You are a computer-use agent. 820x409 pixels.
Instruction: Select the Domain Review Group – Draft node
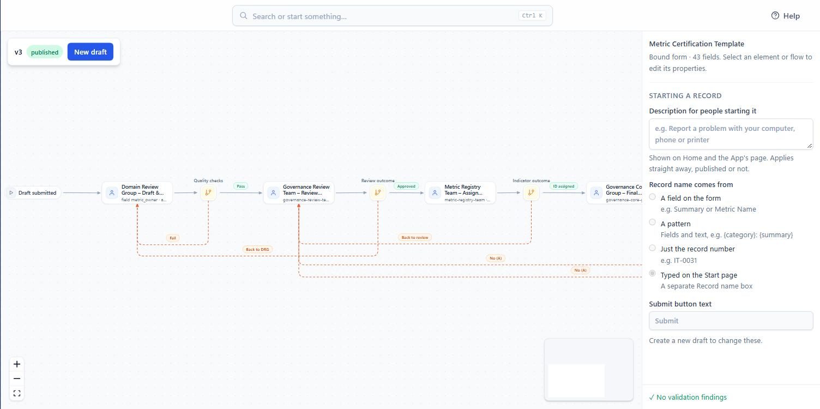click(137, 193)
